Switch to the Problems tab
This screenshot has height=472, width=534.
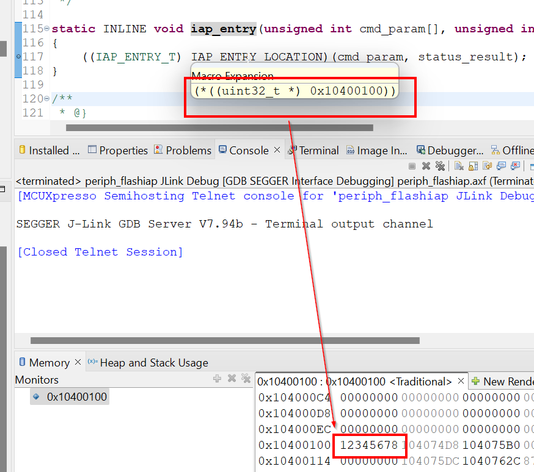183,150
